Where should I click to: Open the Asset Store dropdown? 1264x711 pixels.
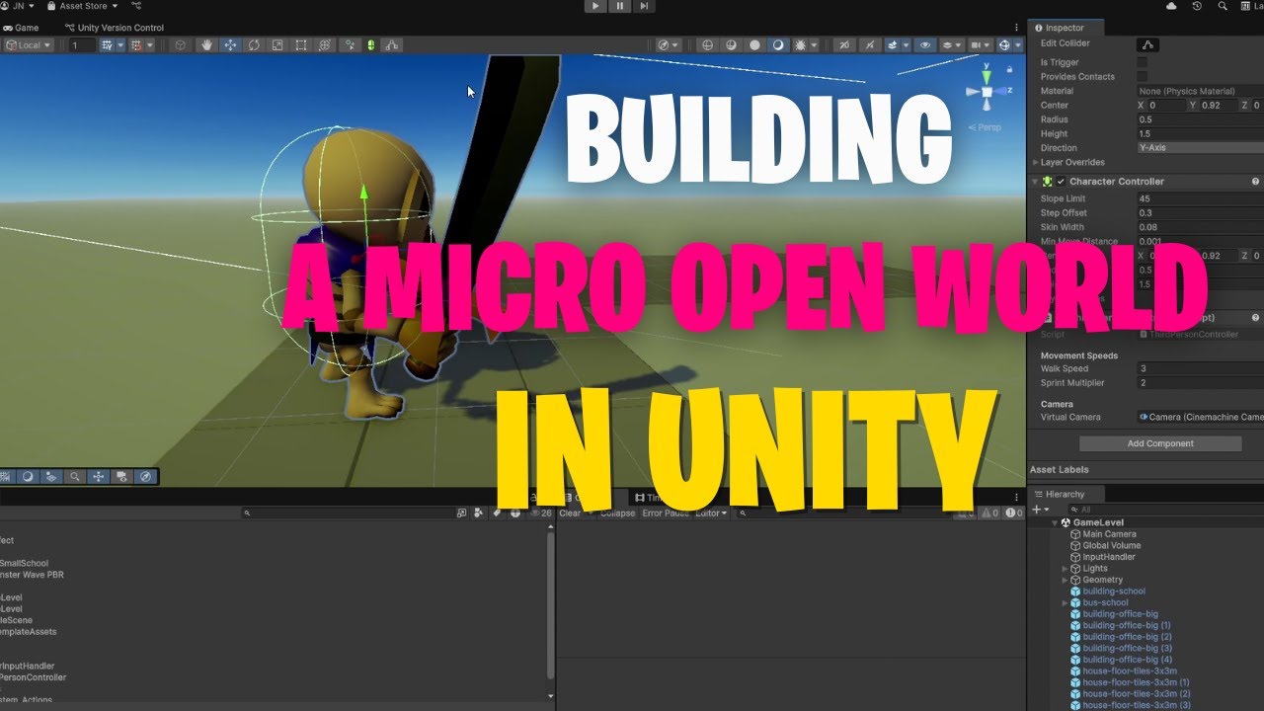[83, 6]
